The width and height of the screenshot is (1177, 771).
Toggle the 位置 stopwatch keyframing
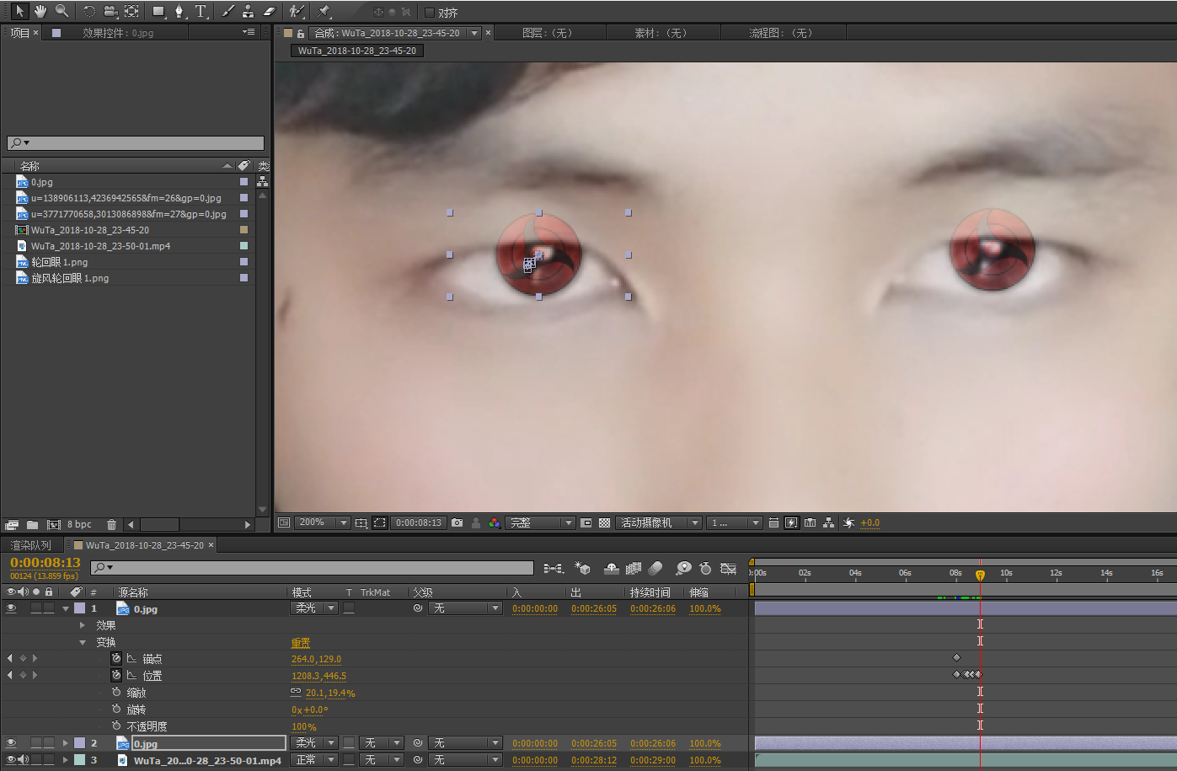[116, 675]
